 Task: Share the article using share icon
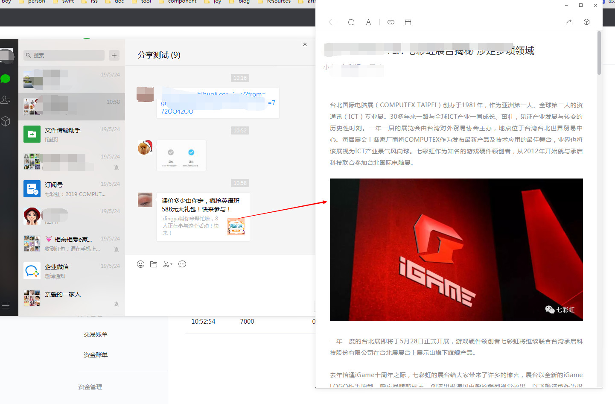point(569,22)
